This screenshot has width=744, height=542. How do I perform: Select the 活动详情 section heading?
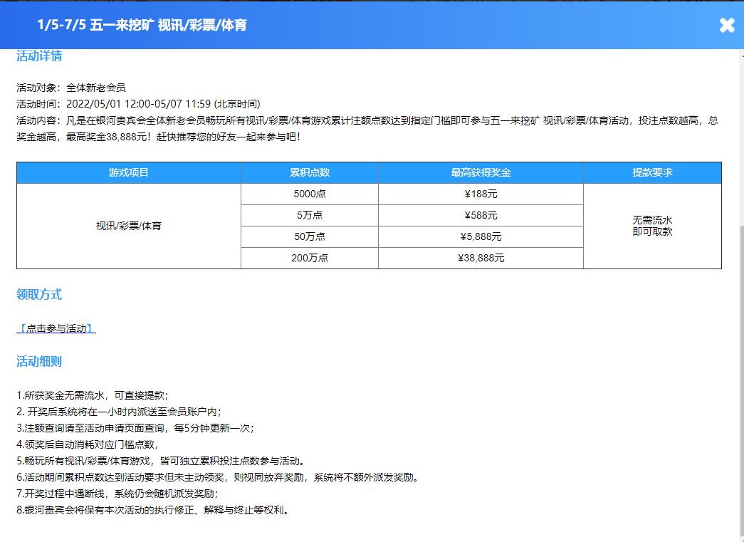click(39, 56)
